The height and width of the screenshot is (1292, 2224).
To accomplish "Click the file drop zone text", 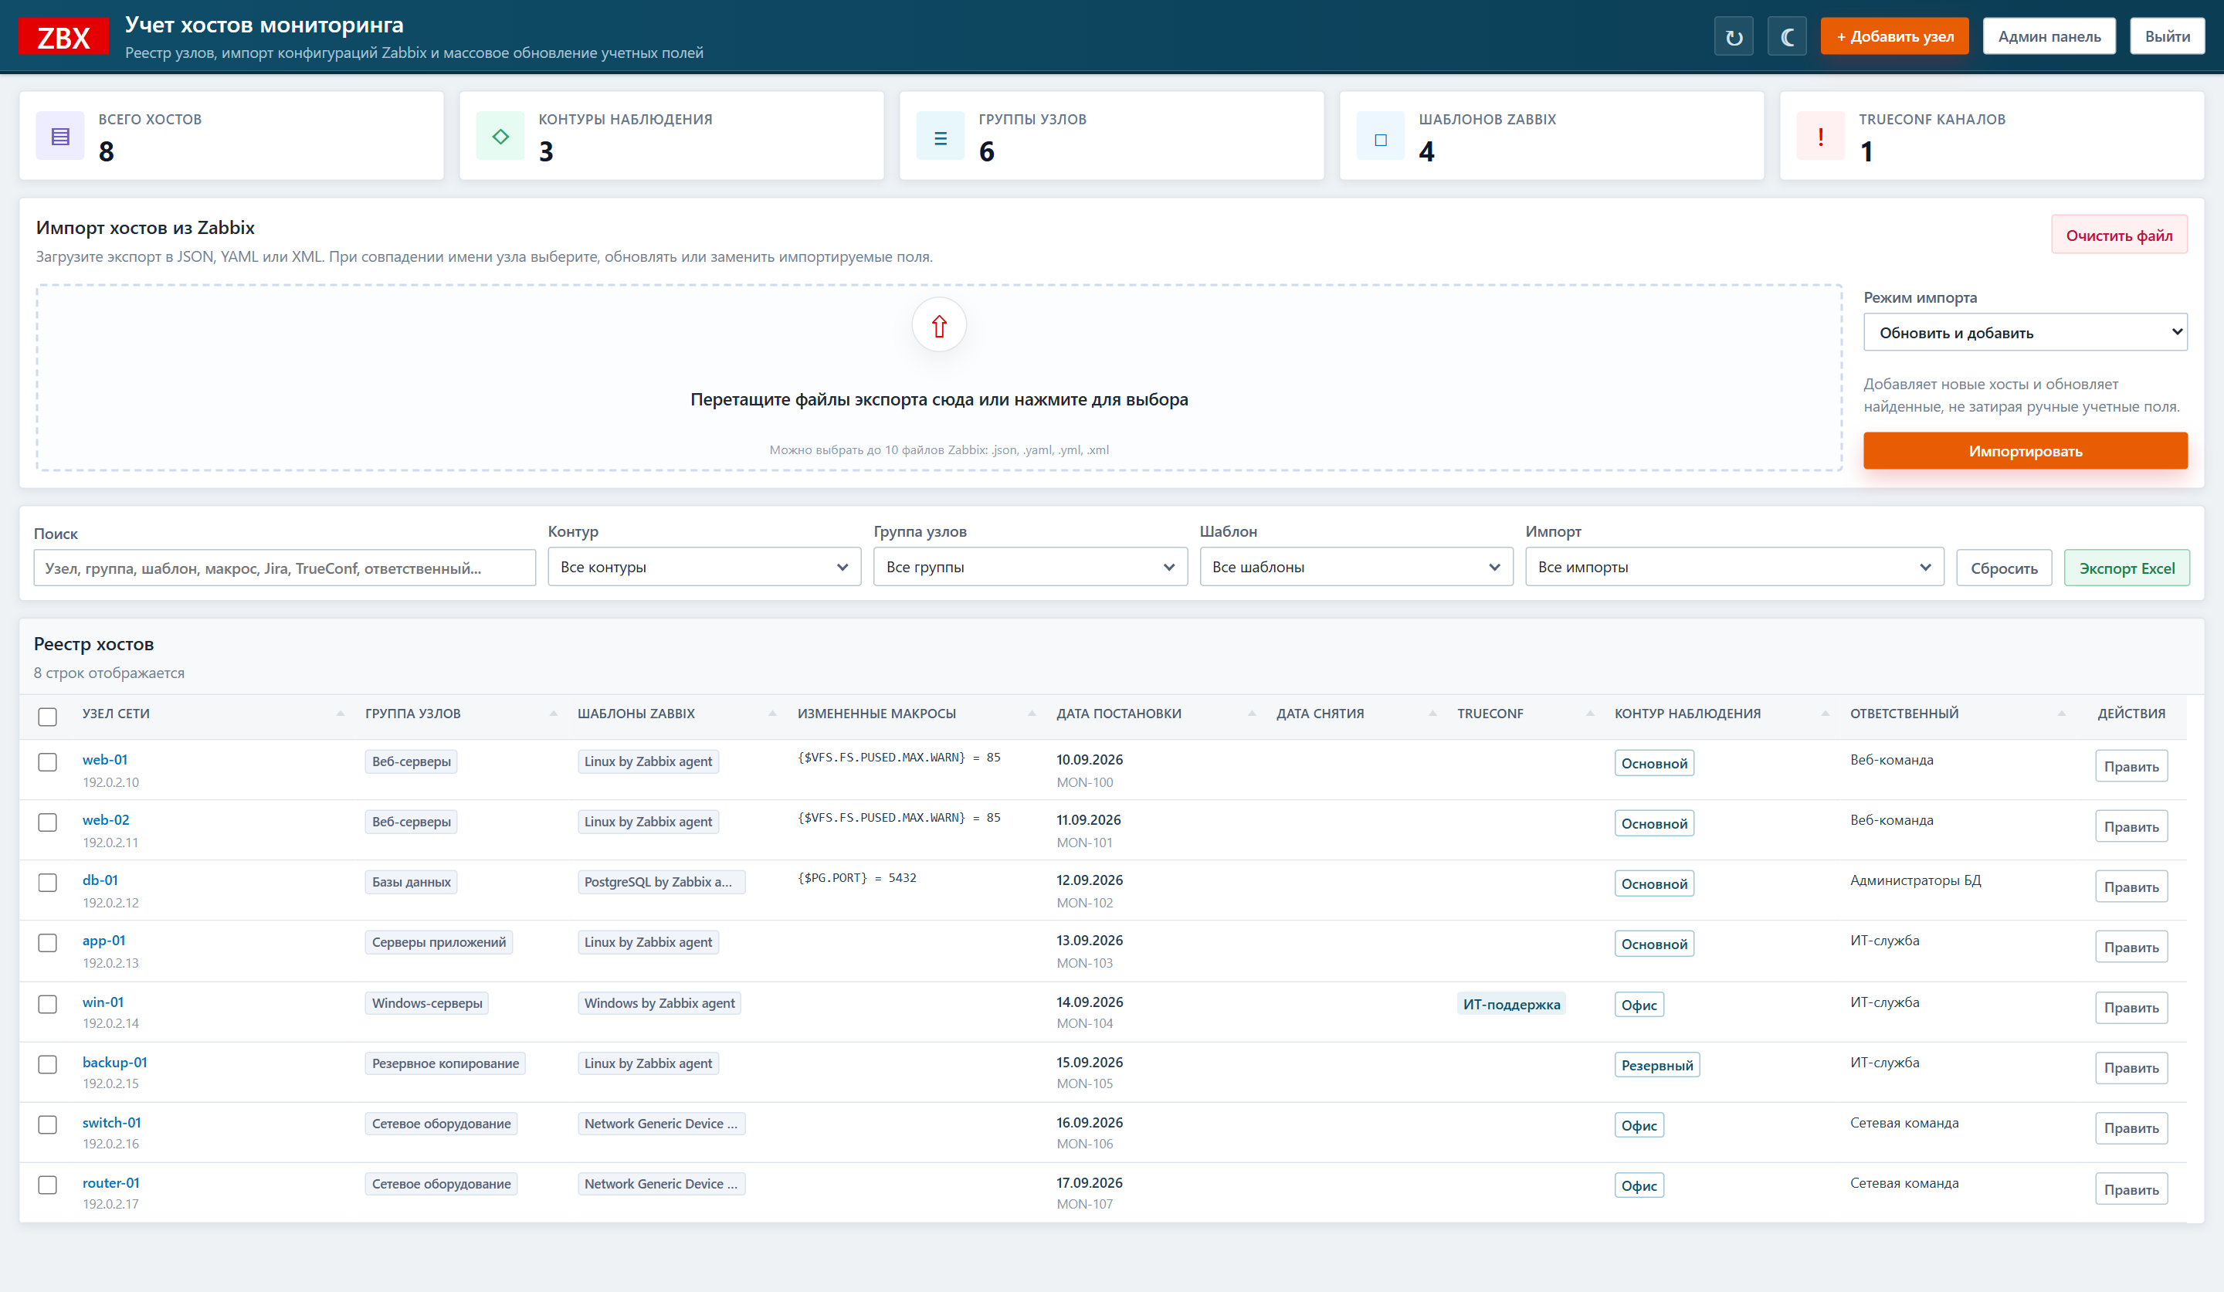I will pos(939,399).
